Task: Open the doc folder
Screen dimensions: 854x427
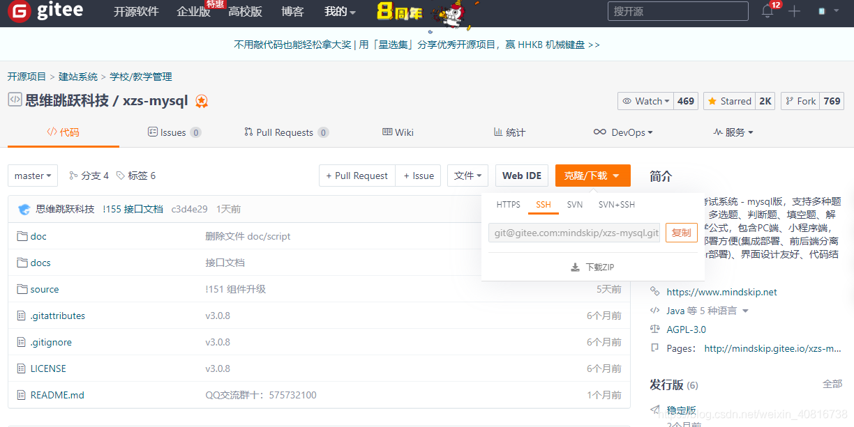Action: point(38,236)
